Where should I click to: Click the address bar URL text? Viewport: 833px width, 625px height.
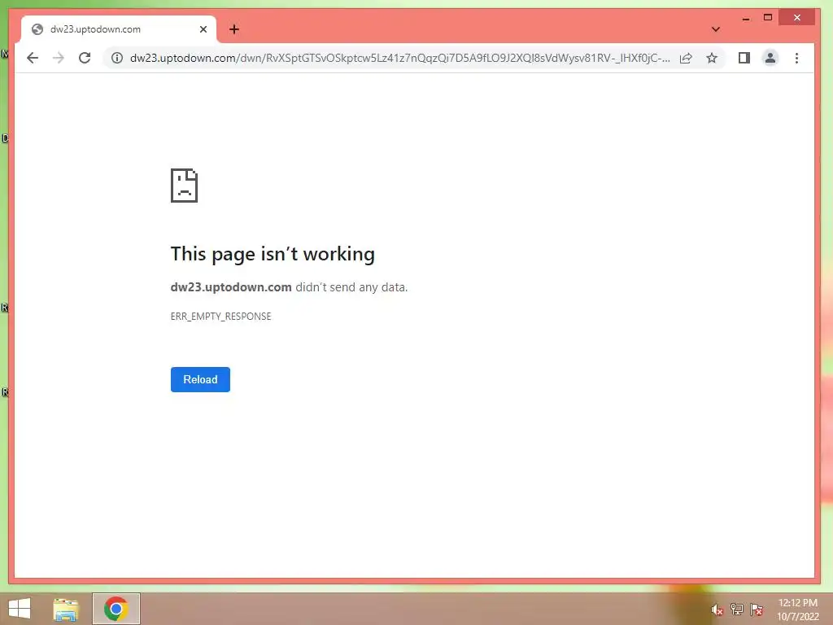tap(399, 58)
